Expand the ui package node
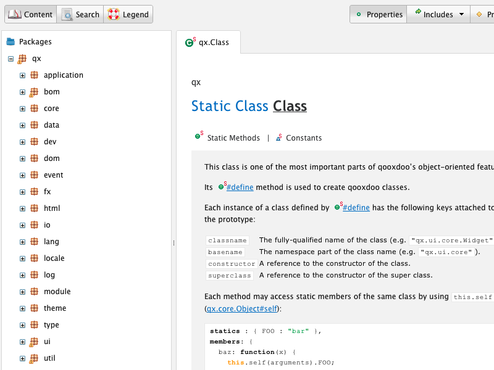Viewport: 494px width, 370px height. tap(22, 342)
